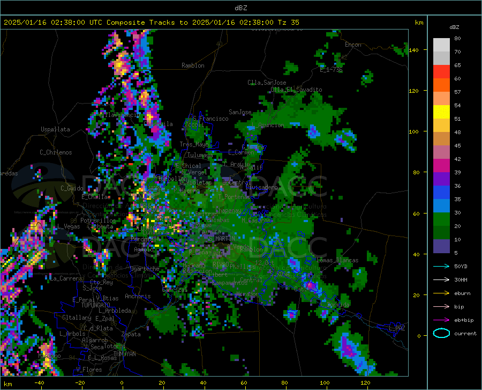The width and height of the screenshot is (482, 390).
Task: Click the C_Guido place label
Action: coord(72,188)
